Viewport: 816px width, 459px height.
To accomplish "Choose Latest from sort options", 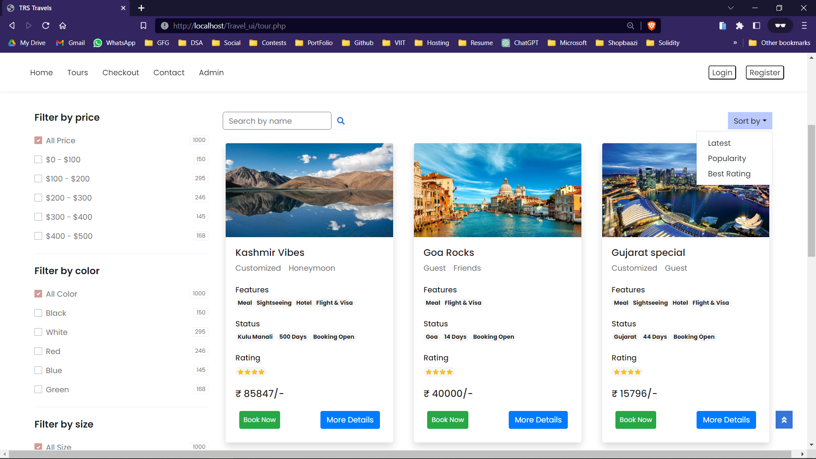I will (x=719, y=143).
